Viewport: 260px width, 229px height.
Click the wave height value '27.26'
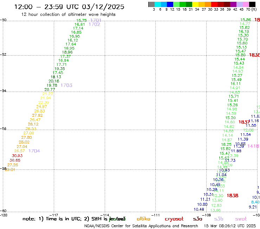tap(13, 165)
